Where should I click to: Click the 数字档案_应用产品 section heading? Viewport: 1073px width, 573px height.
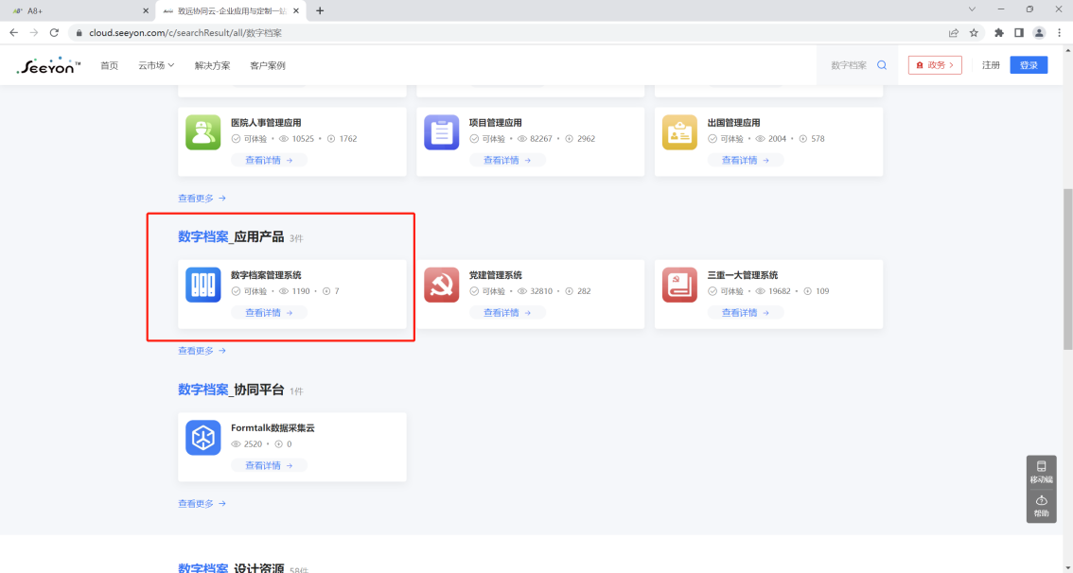coord(231,236)
